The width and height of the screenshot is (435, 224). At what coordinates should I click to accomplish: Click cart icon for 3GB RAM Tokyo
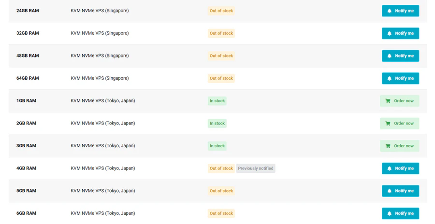388,146
